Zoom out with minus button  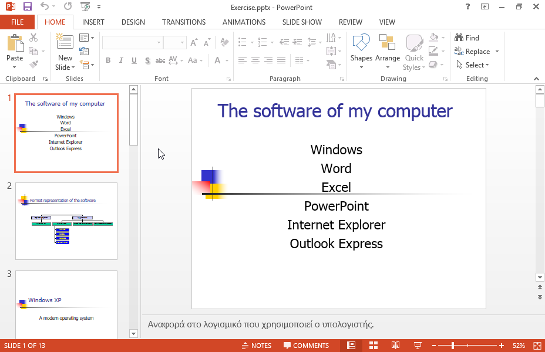[434, 346]
